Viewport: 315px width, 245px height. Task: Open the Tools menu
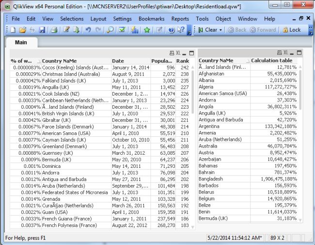click(x=202, y=19)
